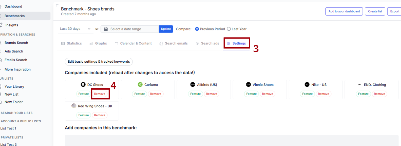Feature Allbirds (US)

195,94
